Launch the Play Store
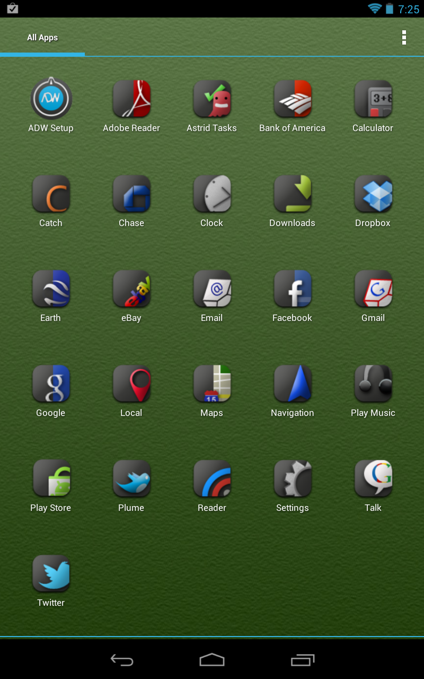Screen dimensions: 424x679 point(51,478)
